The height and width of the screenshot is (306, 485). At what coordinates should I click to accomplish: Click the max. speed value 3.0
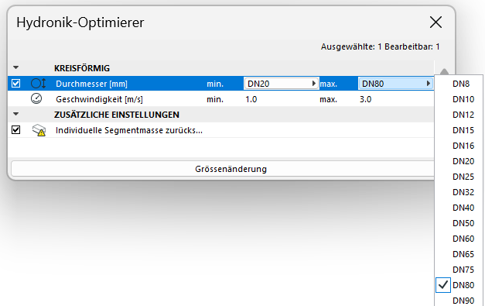365,99
